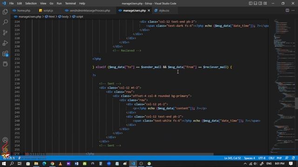The width and height of the screenshot is (298, 167).
Task: Open Google Chrome from taskbar
Action: tap(52, 164)
